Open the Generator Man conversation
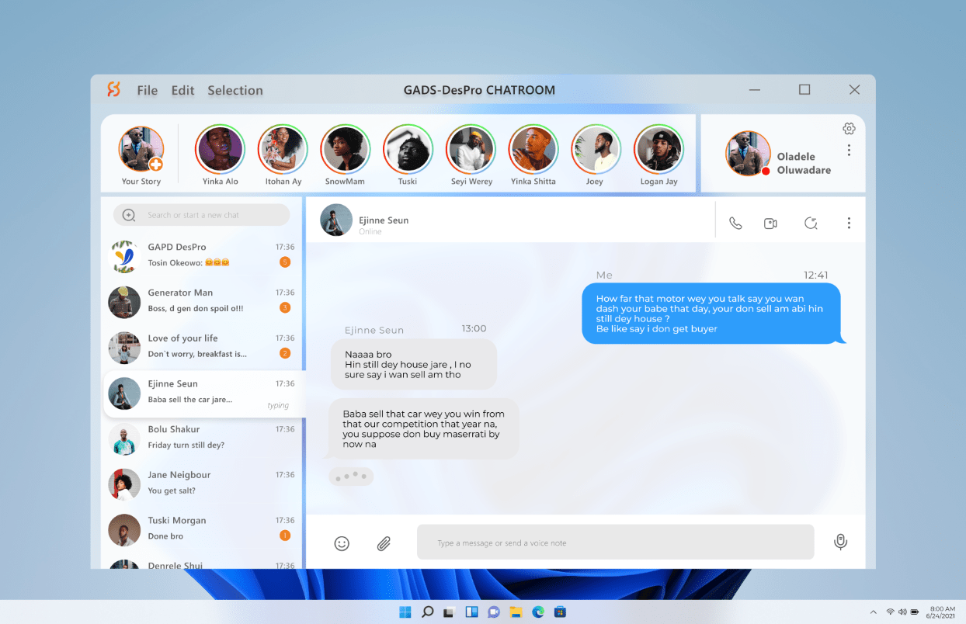The width and height of the screenshot is (966, 624). click(202, 301)
